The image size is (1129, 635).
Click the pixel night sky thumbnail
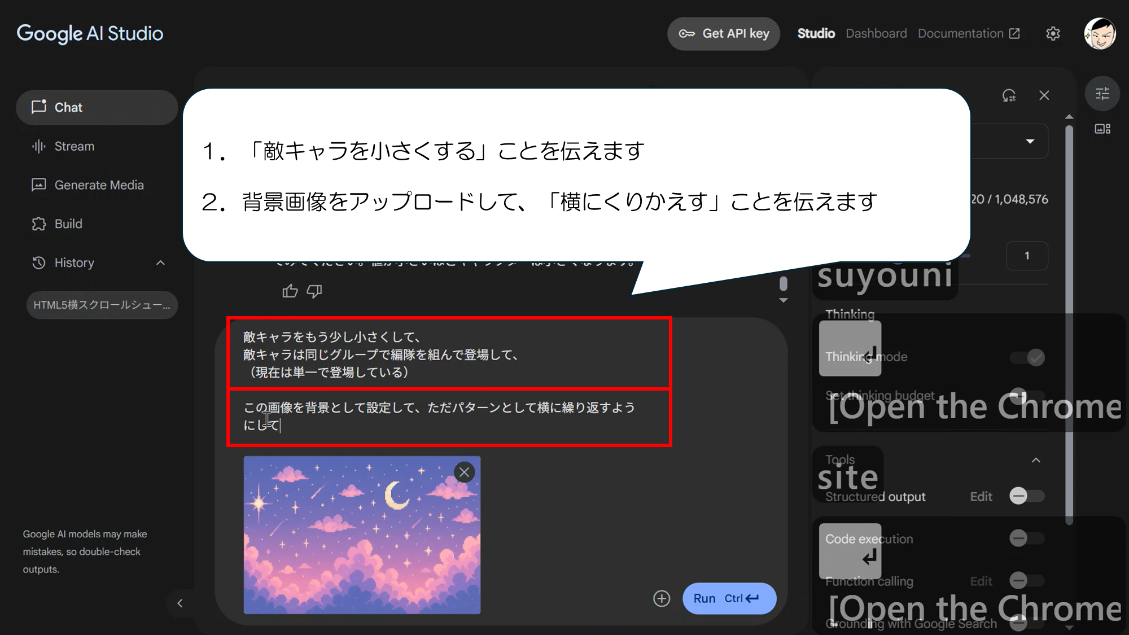click(362, 535)
